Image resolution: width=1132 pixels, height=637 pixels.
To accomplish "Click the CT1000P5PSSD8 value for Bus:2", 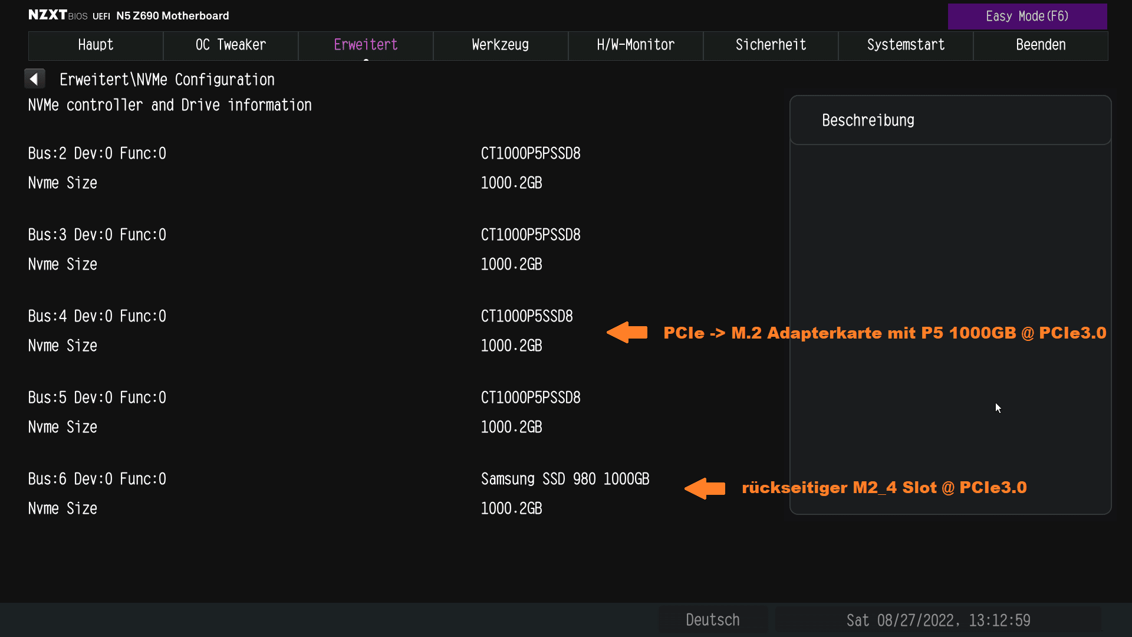I will pyautogui.click(x=531, y=153).
